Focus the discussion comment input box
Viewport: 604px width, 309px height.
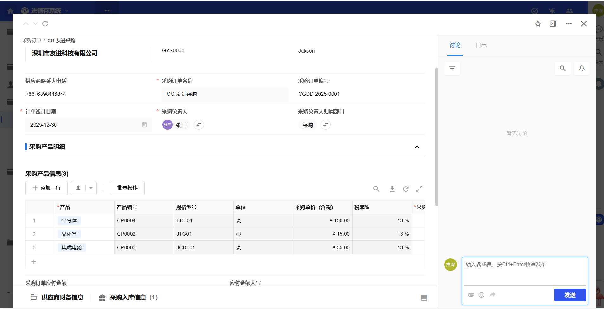tap(524, 271)
